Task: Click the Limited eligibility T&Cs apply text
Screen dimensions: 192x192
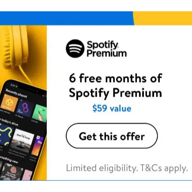Action: tap(127, 168)
